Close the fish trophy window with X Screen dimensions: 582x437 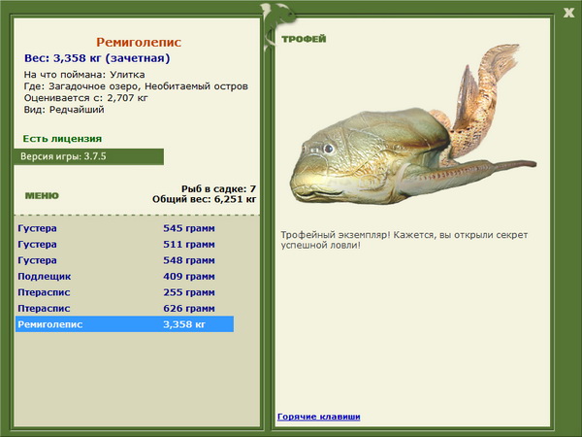tap(568, 14)
